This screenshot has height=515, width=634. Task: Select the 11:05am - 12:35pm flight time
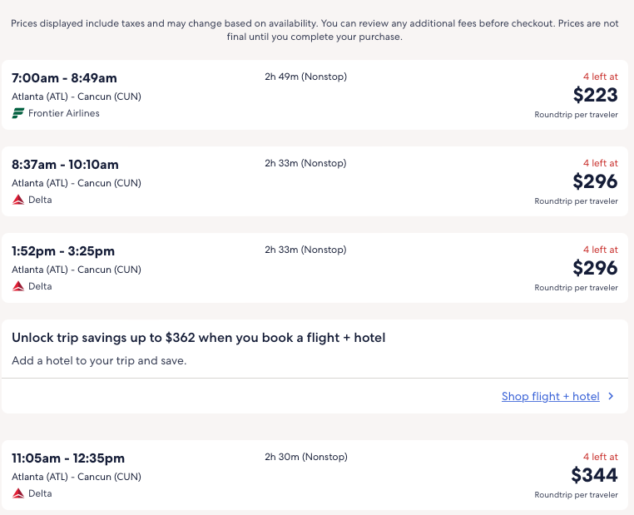[x=68, y=458]
